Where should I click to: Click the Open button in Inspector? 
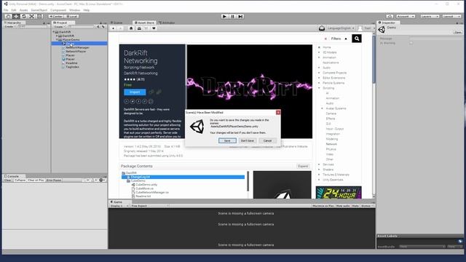click(458, 32)
